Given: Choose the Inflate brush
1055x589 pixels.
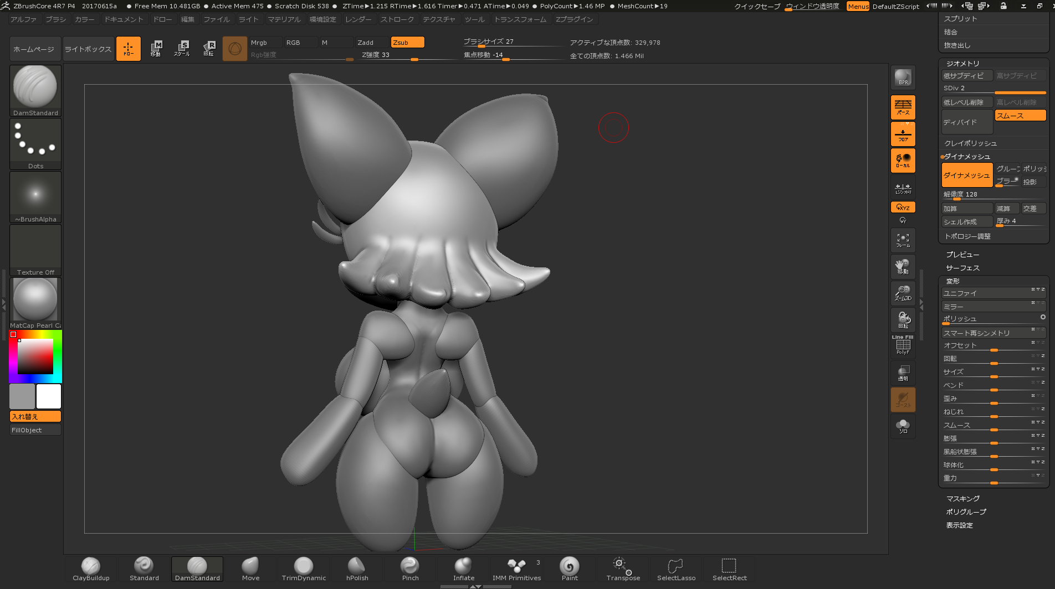Looking at the screenshot, I should [463, 569].
